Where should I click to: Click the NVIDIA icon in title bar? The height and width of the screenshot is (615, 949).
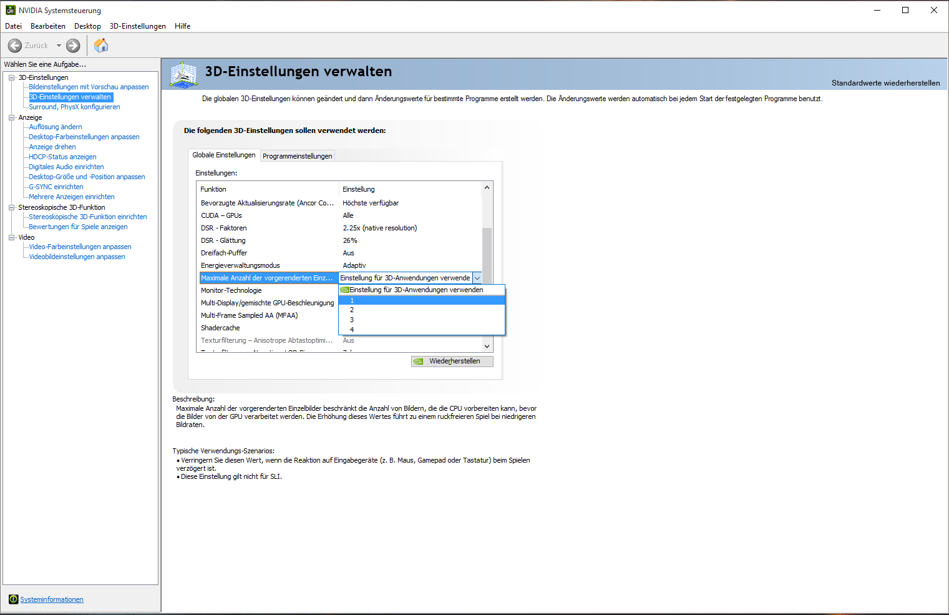10,10
